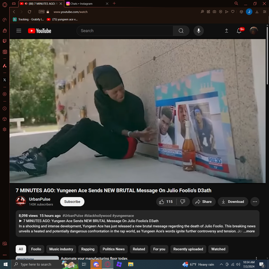Open History clock in sidebar

coord(5,109)
